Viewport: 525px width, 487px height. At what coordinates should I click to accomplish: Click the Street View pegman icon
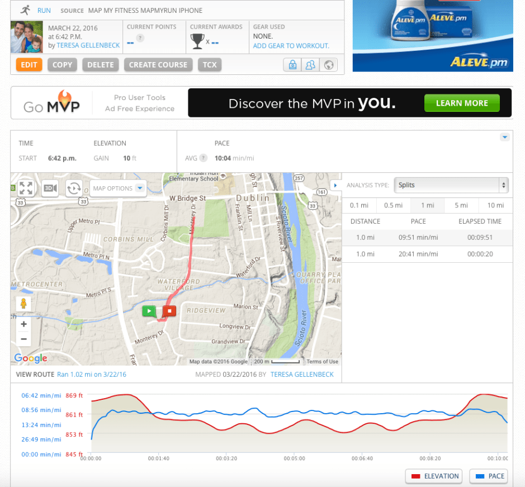click(x=23, y=304)
